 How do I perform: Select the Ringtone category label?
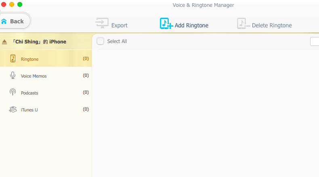coord(29,59)
